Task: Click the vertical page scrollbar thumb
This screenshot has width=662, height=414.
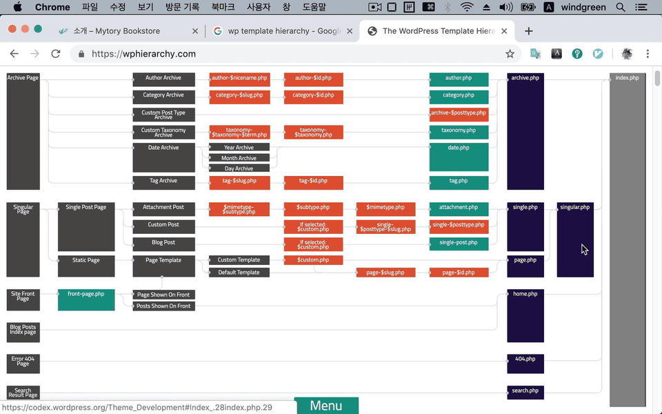Action: tap(657, 79)
